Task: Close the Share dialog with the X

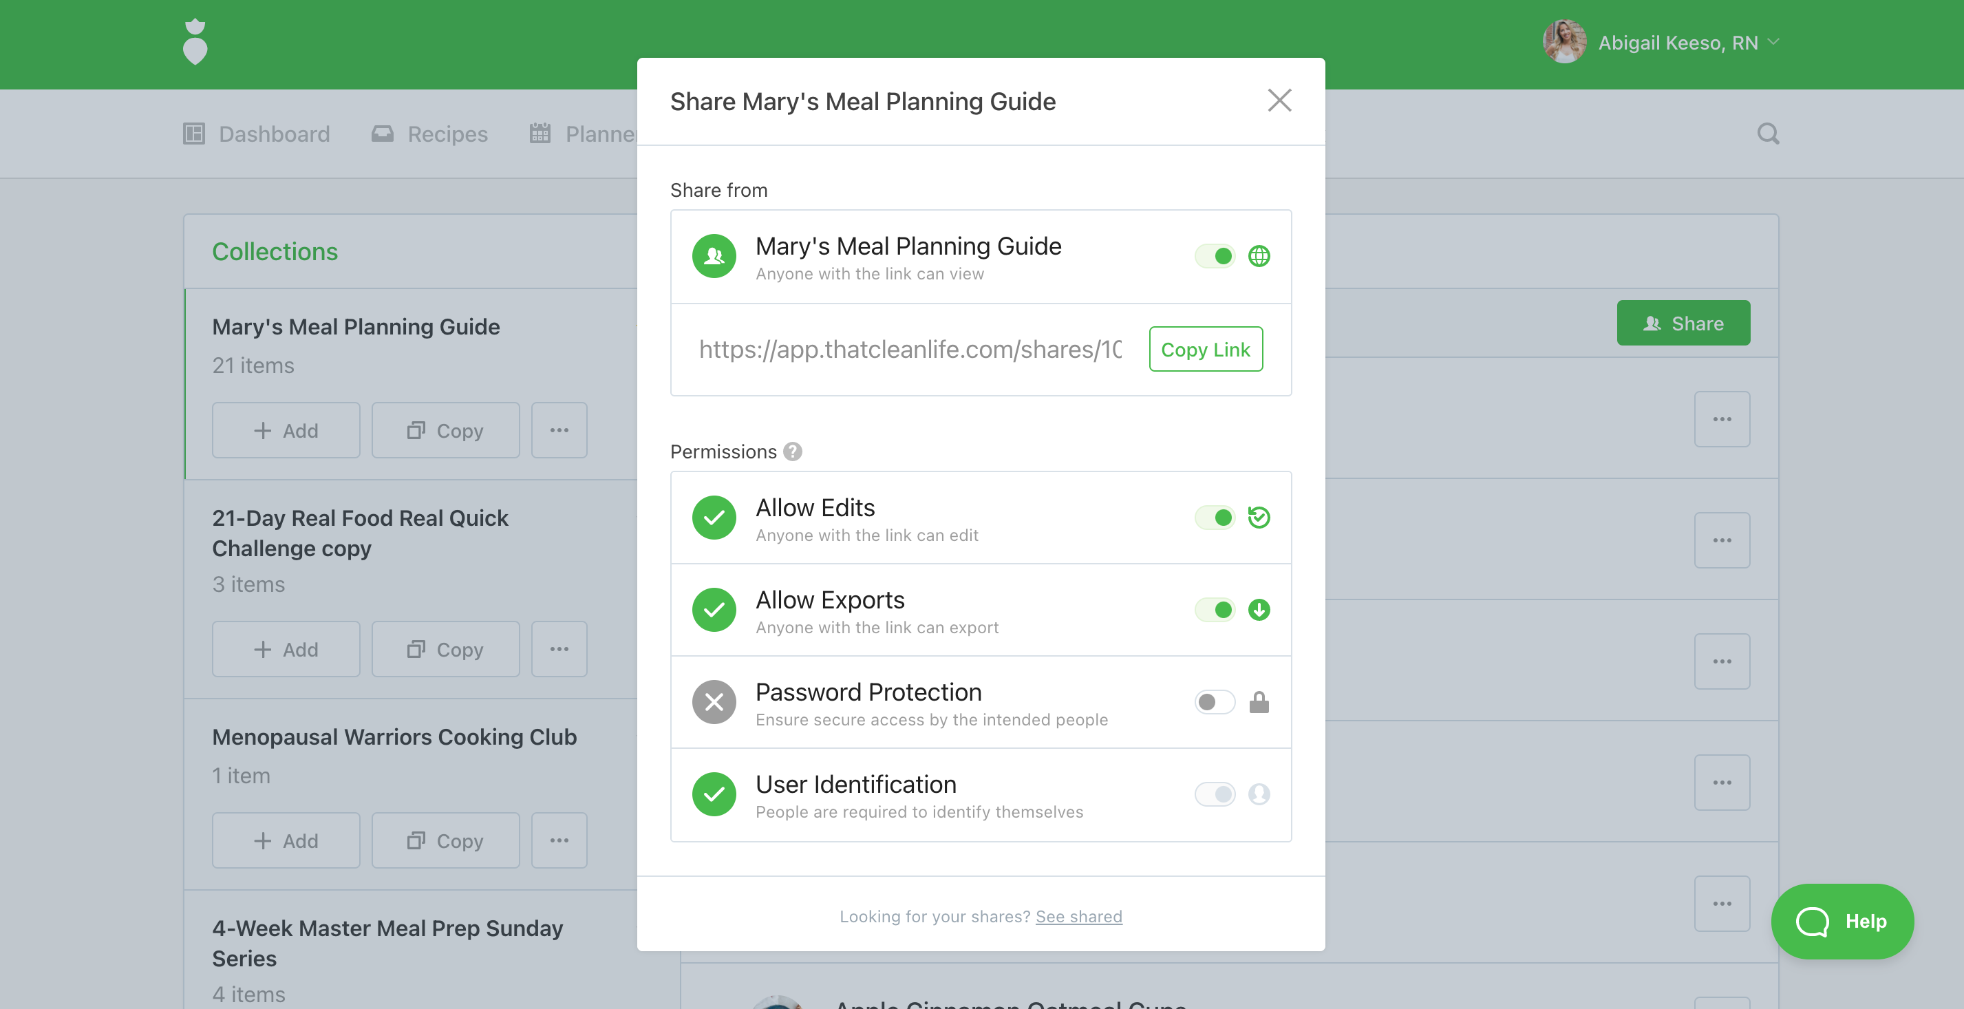Action: click(1279, 100)
